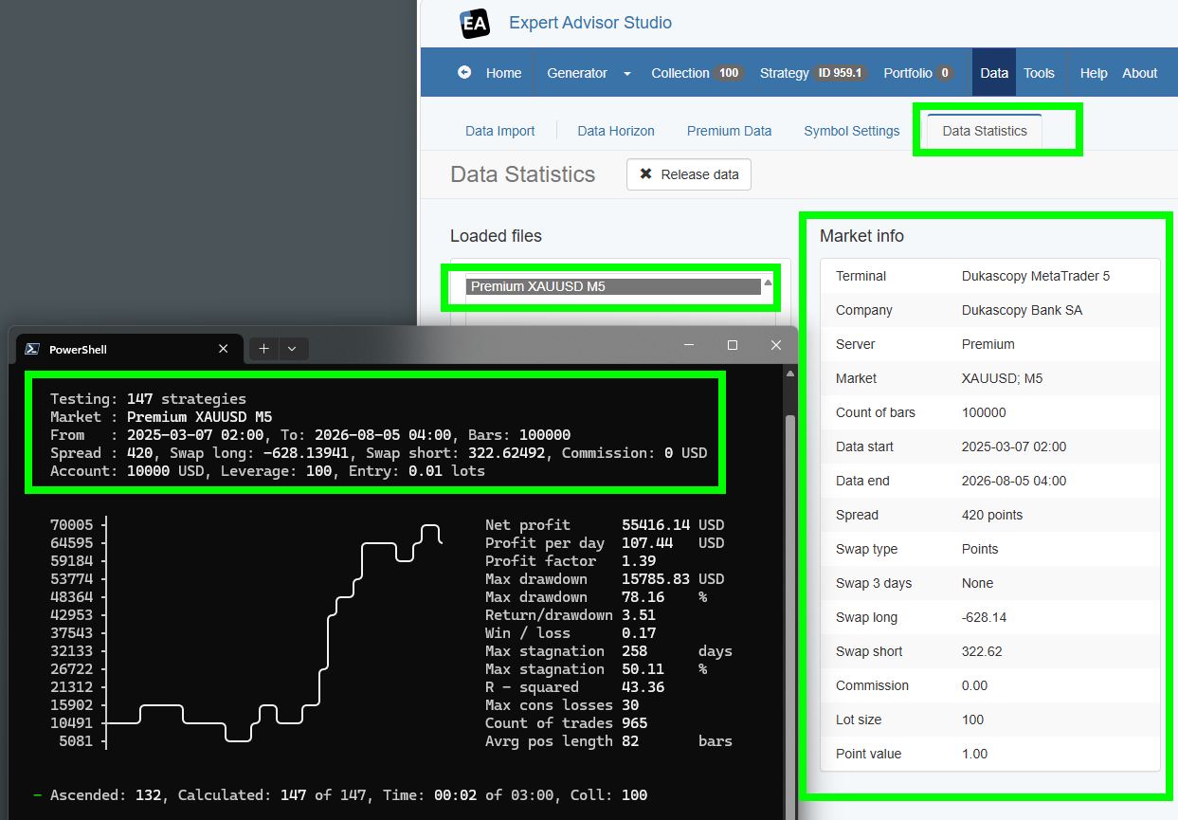The height and width of the screenshot is (820, 1178).
Task: Close the PowerShell tab
Action: pyautogui.click(x=224, y=349)
